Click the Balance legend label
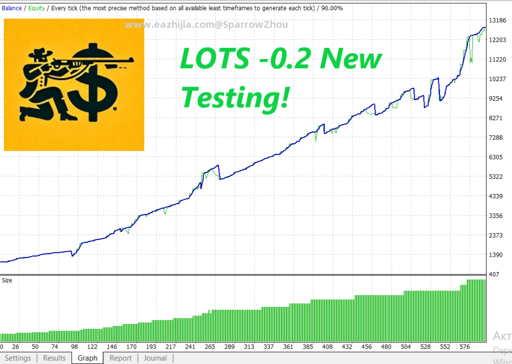Image resolution: width=512 pixels, height=364 pixels. [x=12, y=8]
